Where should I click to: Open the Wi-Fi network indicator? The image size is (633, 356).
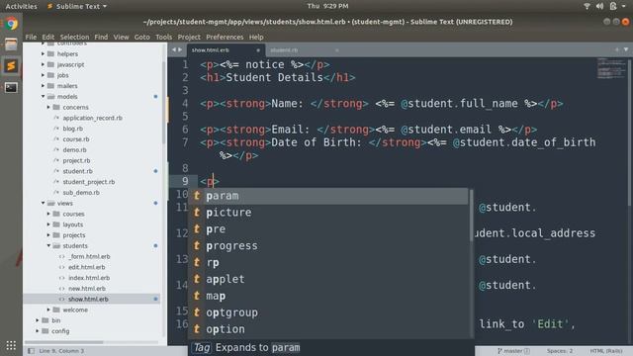tap(587, 6)
